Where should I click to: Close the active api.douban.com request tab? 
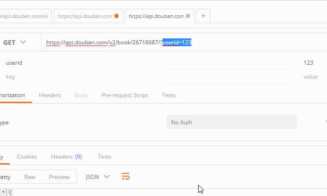coord(188,16)
